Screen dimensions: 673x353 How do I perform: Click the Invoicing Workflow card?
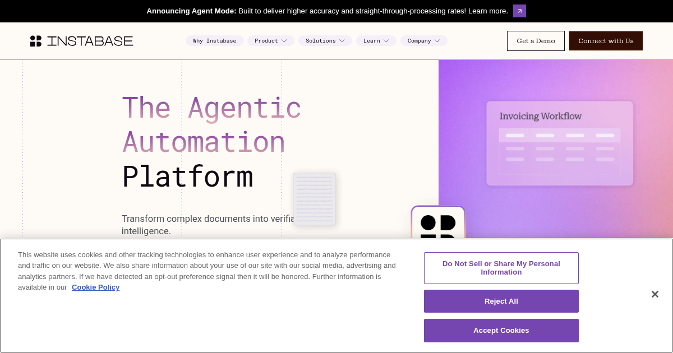[x=560, y=143]
